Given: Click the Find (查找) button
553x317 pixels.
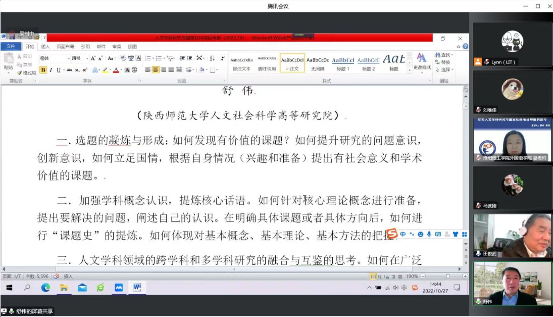Looking at the screenshot, I should (444, 55).
